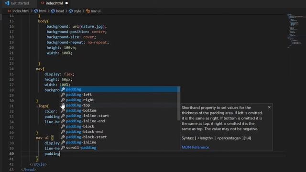Viewport: 306px width, 172px height.
Task: Click wrench icon beside padding-block
Action: point(63,126)
